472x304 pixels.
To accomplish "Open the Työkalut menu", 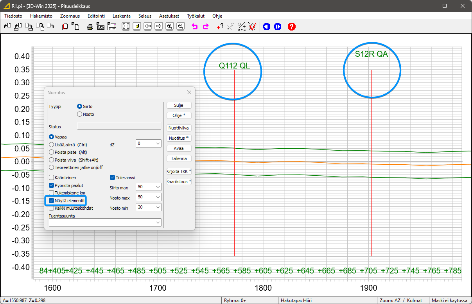I will click(196, 16).
